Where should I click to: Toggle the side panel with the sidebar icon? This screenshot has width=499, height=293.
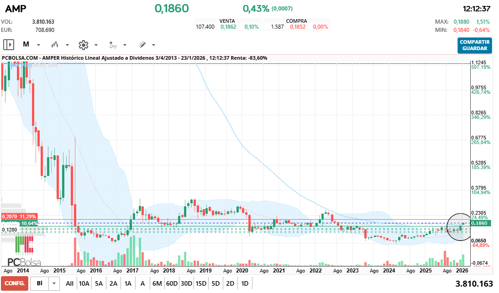pos(8,44)
